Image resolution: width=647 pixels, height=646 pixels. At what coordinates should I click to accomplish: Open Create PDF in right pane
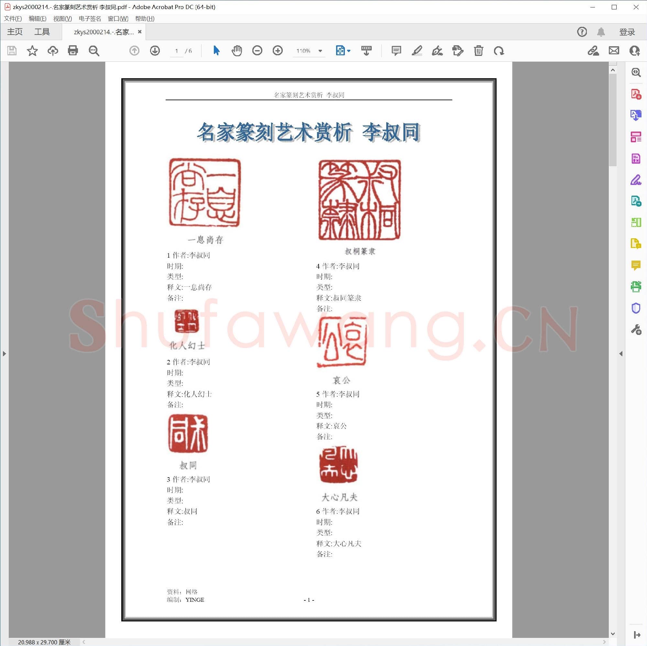point(635,94)
